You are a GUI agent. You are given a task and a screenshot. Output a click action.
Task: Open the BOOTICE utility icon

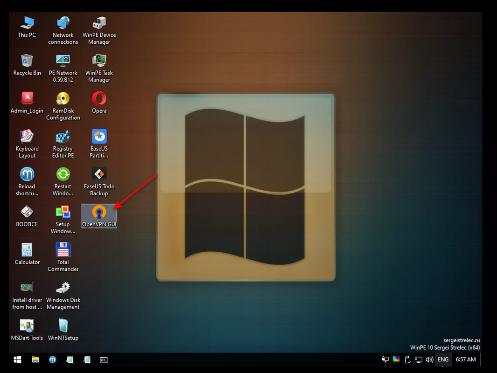pyautogui.click(x=27, y=216)
